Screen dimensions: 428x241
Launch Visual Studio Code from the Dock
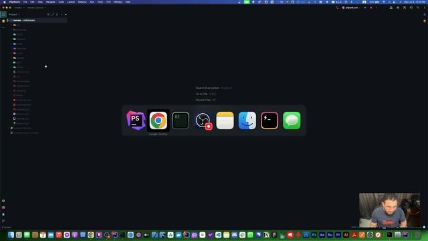click(218, 235)
